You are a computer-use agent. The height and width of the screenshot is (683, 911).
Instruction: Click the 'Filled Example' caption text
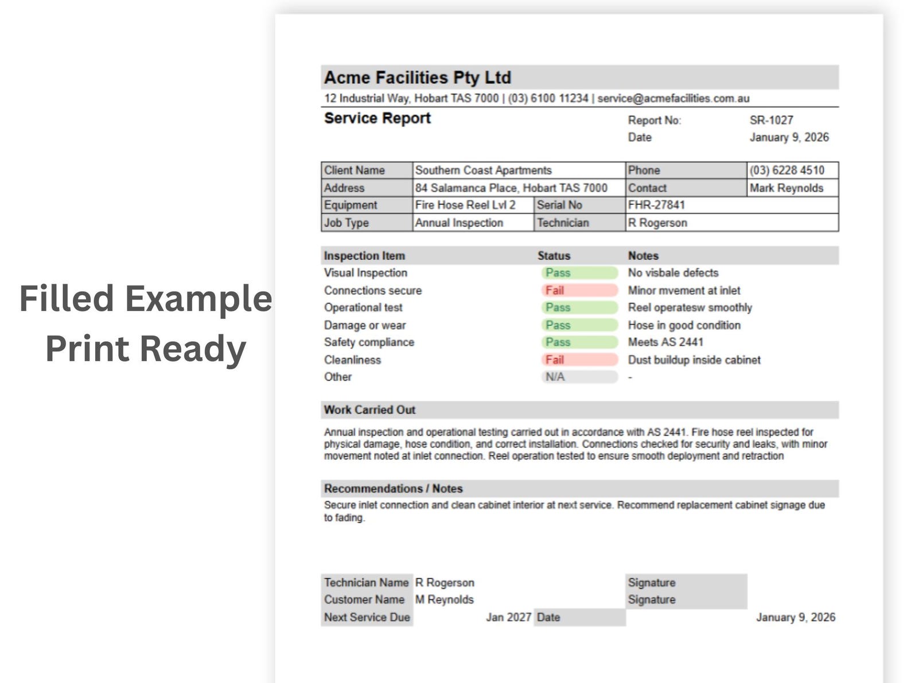pos(146,299)
